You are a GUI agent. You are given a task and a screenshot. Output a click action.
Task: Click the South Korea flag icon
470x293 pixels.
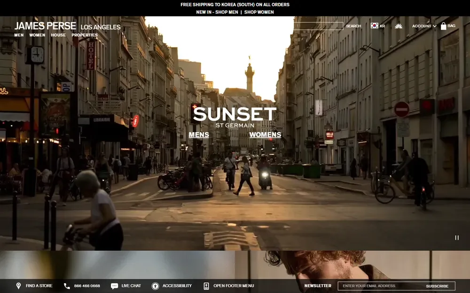tap(375, 26)
